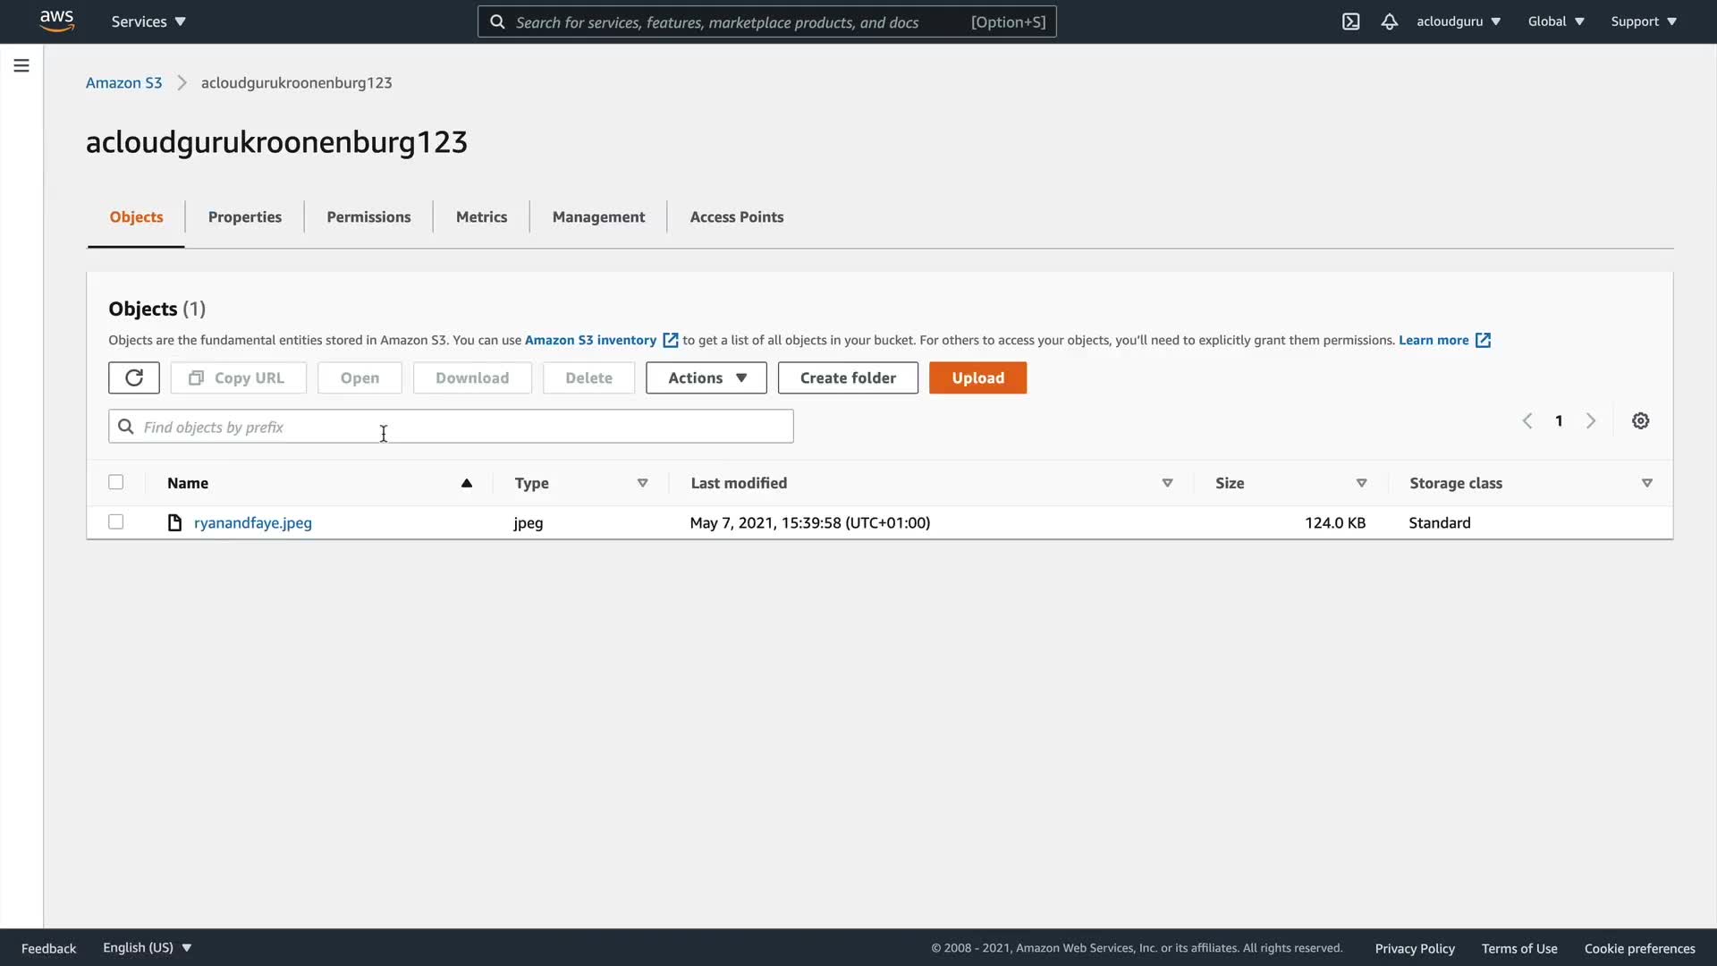Open the notifications bell

[1389, 21]
